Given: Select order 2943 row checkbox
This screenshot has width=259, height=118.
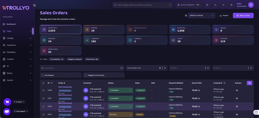Looking at the screenshot, I should coord(43,114).
